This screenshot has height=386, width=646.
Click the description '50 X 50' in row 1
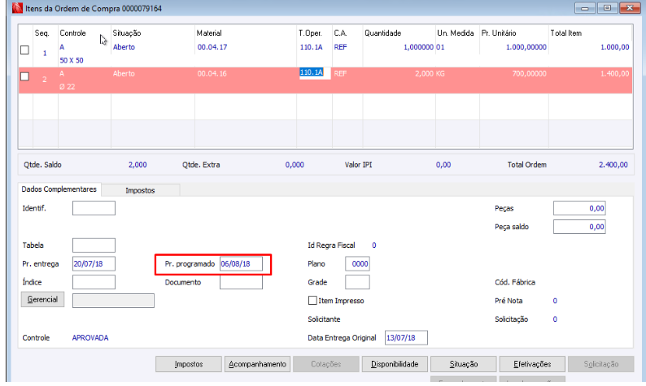click(x=72, y=60)
